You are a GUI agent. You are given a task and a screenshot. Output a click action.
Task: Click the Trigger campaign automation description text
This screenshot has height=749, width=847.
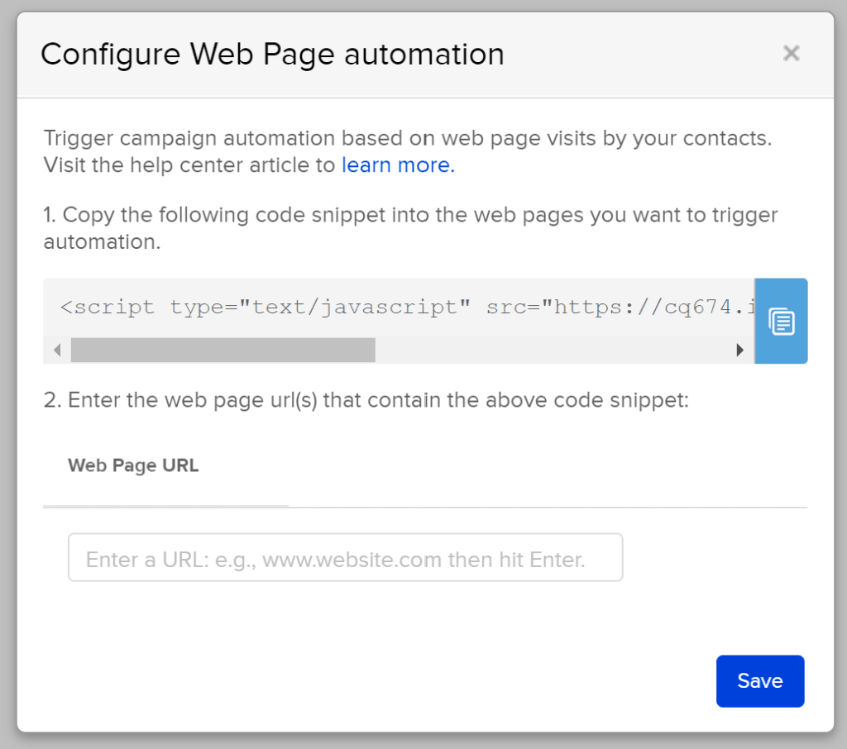(x=407, y=138)
